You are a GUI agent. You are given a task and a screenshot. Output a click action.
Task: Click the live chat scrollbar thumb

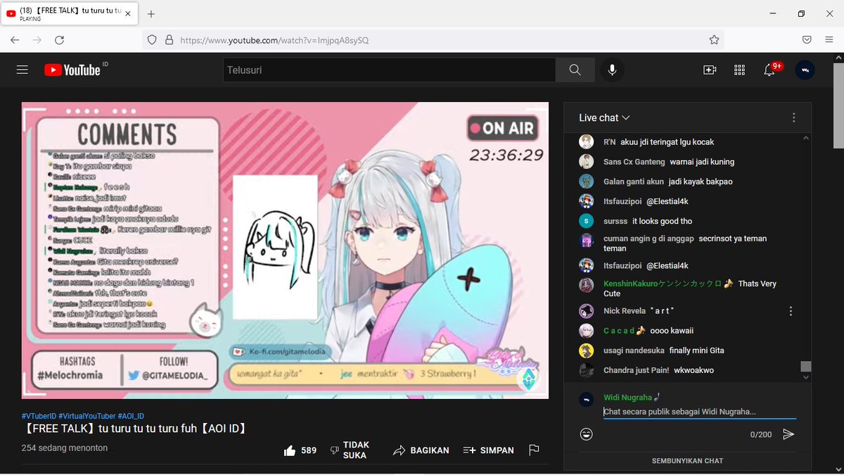806,367
